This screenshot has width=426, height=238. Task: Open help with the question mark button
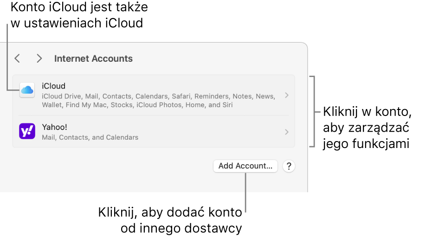(289, 166)
